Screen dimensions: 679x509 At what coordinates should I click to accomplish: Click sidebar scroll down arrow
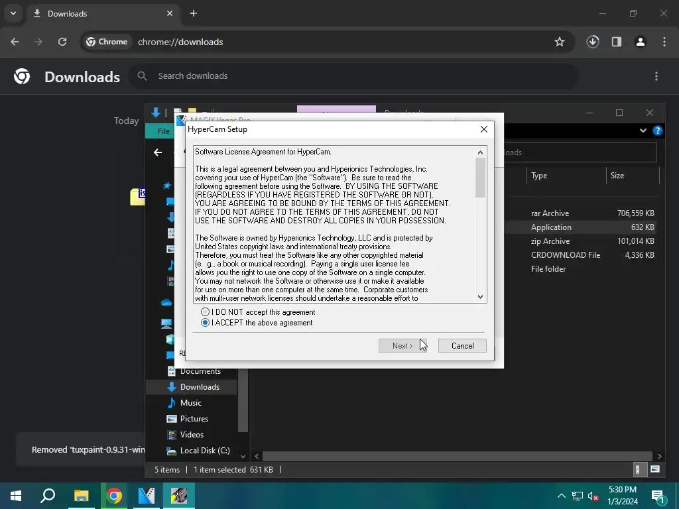[243, 456]
